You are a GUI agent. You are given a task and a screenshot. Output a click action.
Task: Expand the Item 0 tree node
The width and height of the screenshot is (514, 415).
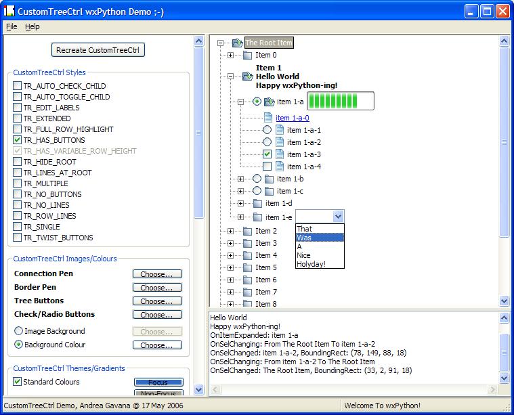pyautogui.click(x=230, y=56)
